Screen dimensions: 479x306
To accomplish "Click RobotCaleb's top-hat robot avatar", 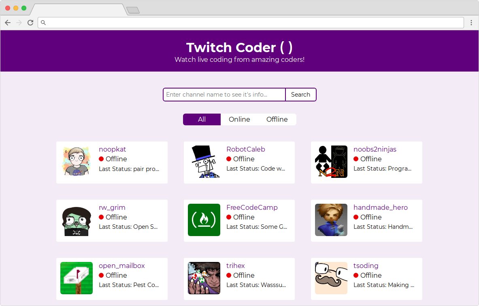I will 204,162.
